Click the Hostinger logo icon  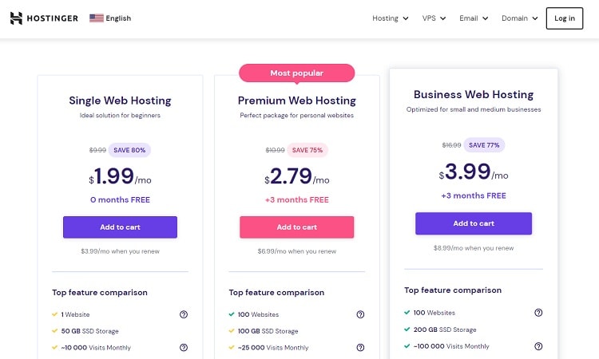pyautogui.click(x=16, y=18)
